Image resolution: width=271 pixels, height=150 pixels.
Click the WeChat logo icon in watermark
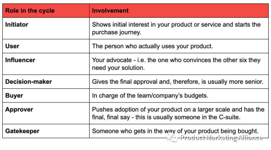tap(172, 137)
